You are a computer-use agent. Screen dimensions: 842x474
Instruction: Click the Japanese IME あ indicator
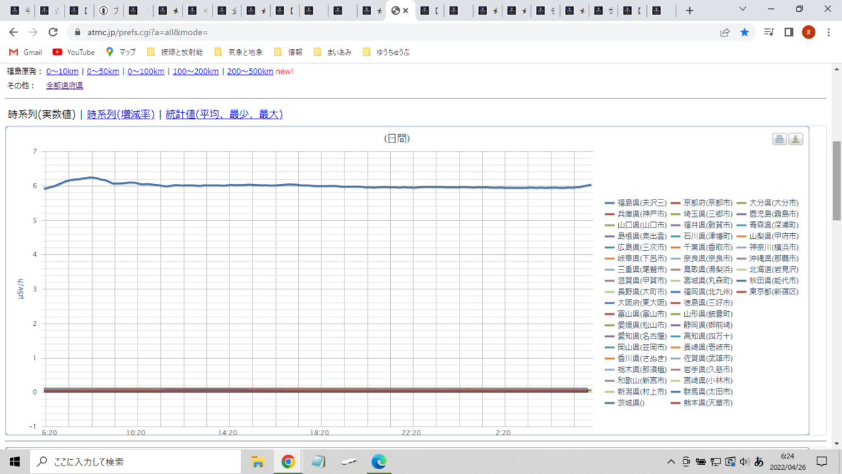(759, 461)
